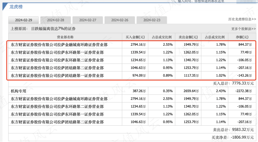The height and width of the screenshot is (142, 258).
Task: Click the 卖出金额(元) column header
Action: click(x=188, y=37)
